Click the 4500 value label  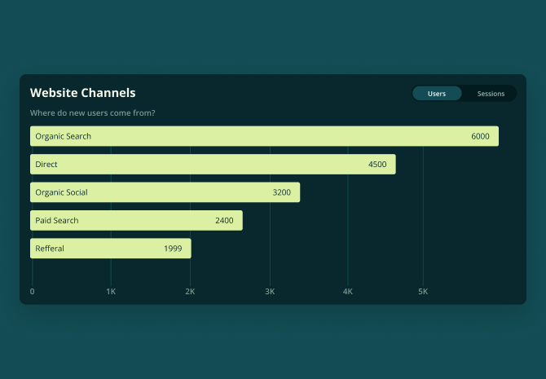pos(377,165)
